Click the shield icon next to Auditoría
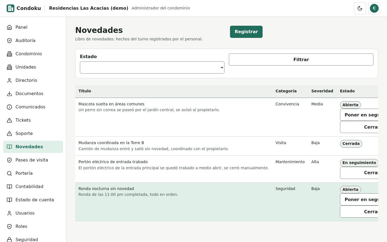387x242 pixels. pos(9,40)
